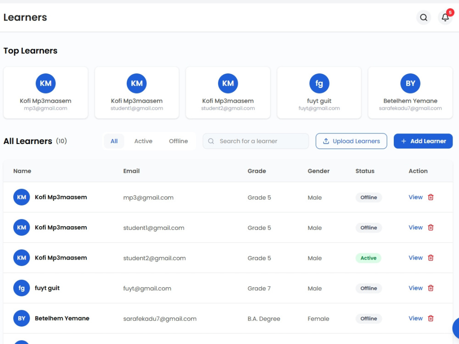Screen dimensions: 459x344
Task: Click the B.A. Degree grade cell
Action: click(x=264, y=319)
